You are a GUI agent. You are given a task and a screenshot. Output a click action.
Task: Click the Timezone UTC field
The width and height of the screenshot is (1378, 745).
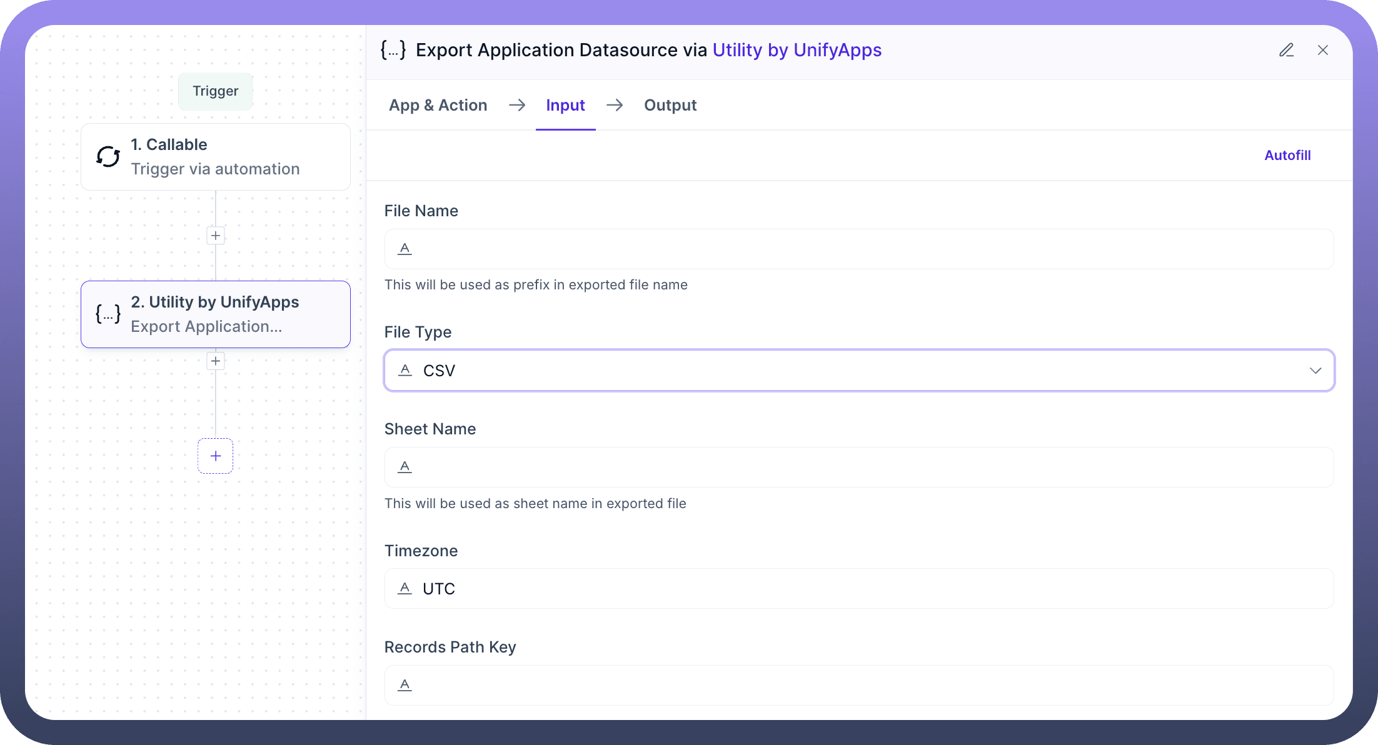coord(869,589)
